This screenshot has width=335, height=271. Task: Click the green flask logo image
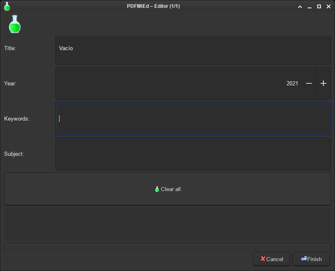pos(15,24)
